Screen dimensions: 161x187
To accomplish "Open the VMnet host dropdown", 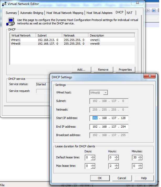I will (105, 92).
